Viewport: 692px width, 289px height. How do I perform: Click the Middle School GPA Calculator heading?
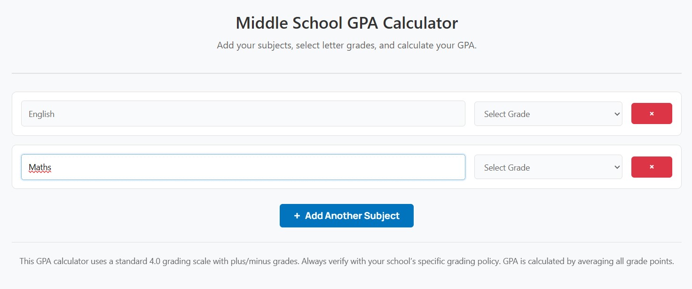click(346, 23)
